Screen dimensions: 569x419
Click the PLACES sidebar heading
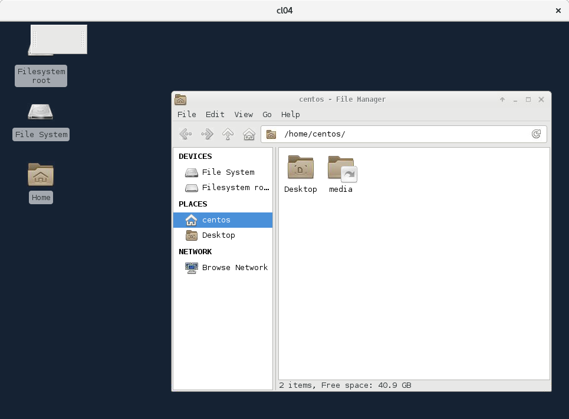coord(193,204)
